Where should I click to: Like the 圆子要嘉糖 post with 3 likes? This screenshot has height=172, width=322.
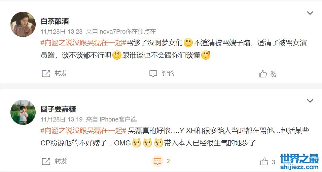(264, 162)
